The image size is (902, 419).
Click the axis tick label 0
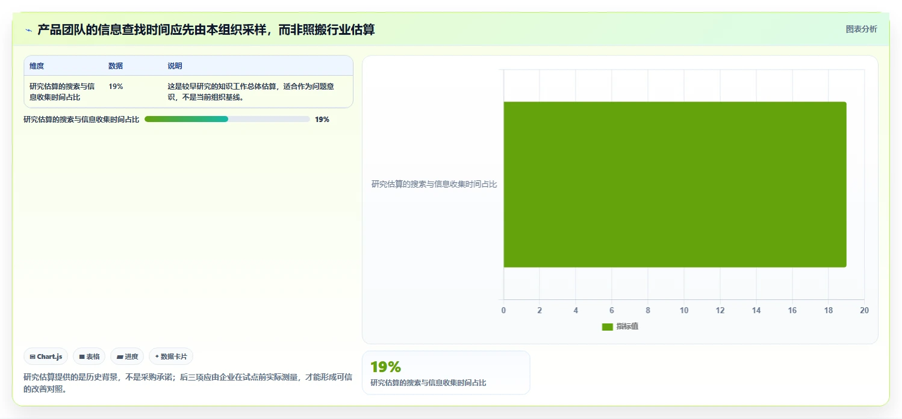(x=503, y=310)
